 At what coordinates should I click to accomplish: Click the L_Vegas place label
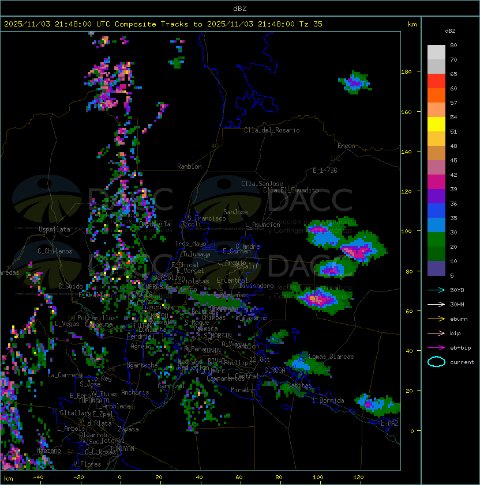click(x=67, y=324)
